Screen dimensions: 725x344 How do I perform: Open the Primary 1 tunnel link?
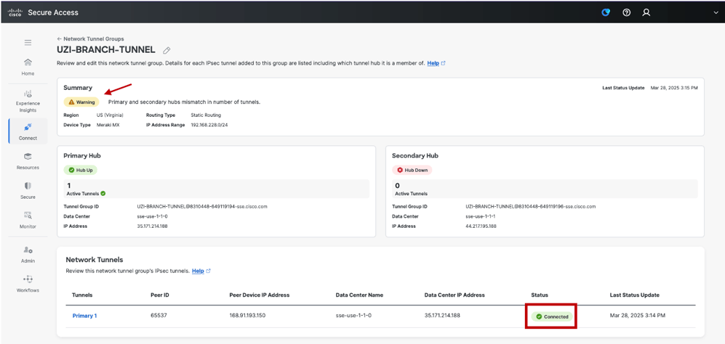point(84,316)
